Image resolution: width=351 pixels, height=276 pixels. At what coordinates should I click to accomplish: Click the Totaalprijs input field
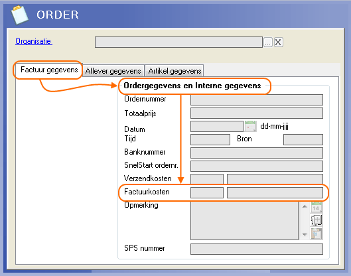point(257,113)
